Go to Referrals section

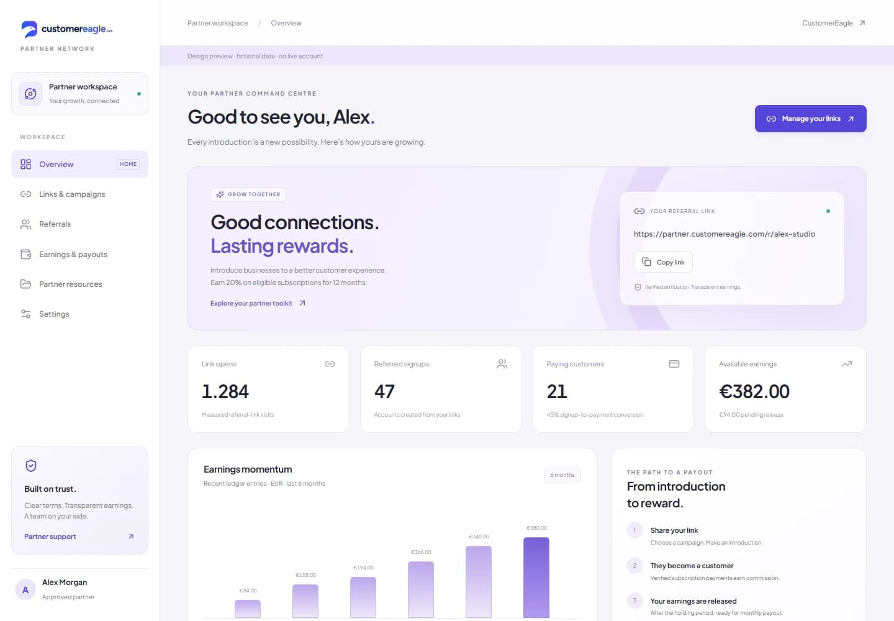[x=79, y=224]
